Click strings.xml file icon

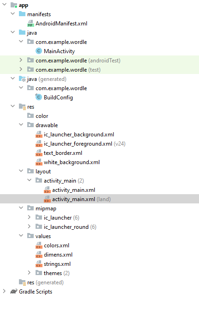39,264
